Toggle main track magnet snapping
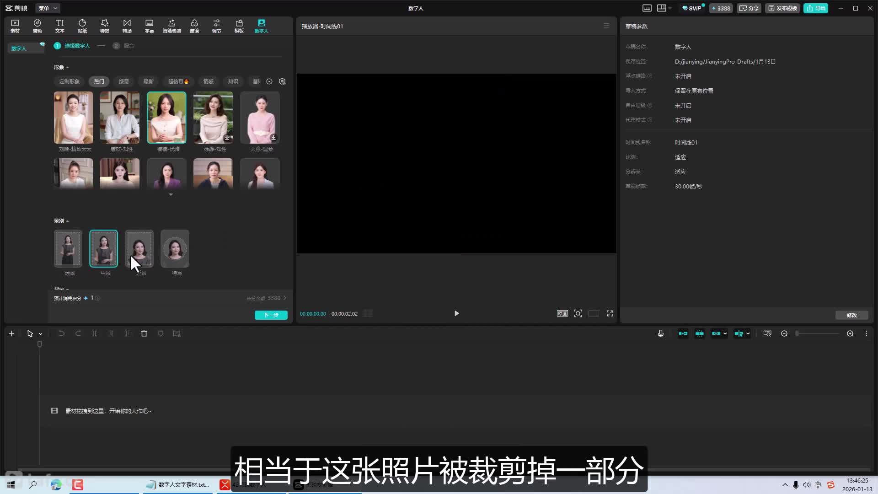The height and width of the screenshot is (494, 878). tap(683, 333)
